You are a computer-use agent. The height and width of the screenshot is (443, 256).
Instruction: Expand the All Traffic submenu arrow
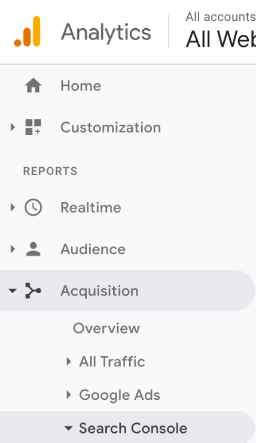coord(69,361)
